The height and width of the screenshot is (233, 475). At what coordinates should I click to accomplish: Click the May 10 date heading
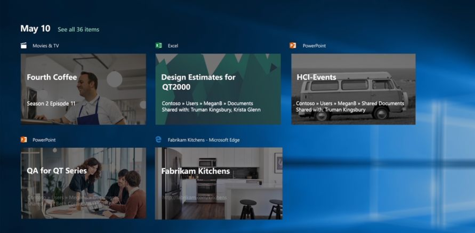tap(35, 29)
